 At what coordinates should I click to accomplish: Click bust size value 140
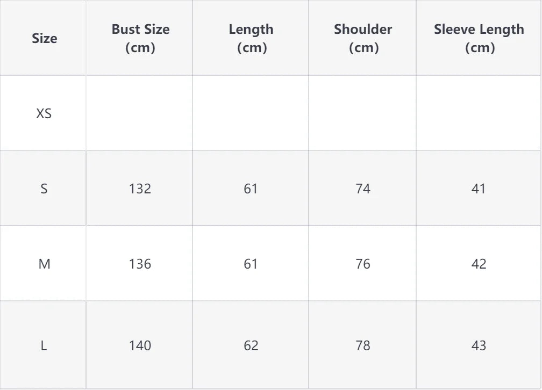[140, 345]
